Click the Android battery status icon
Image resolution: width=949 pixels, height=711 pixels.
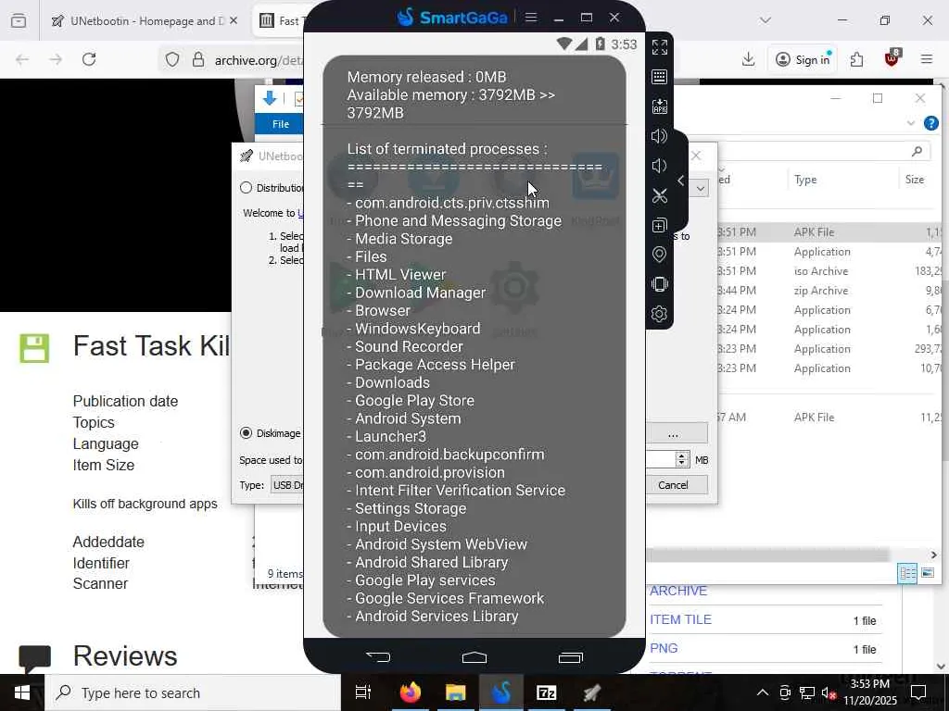(600, 44)
